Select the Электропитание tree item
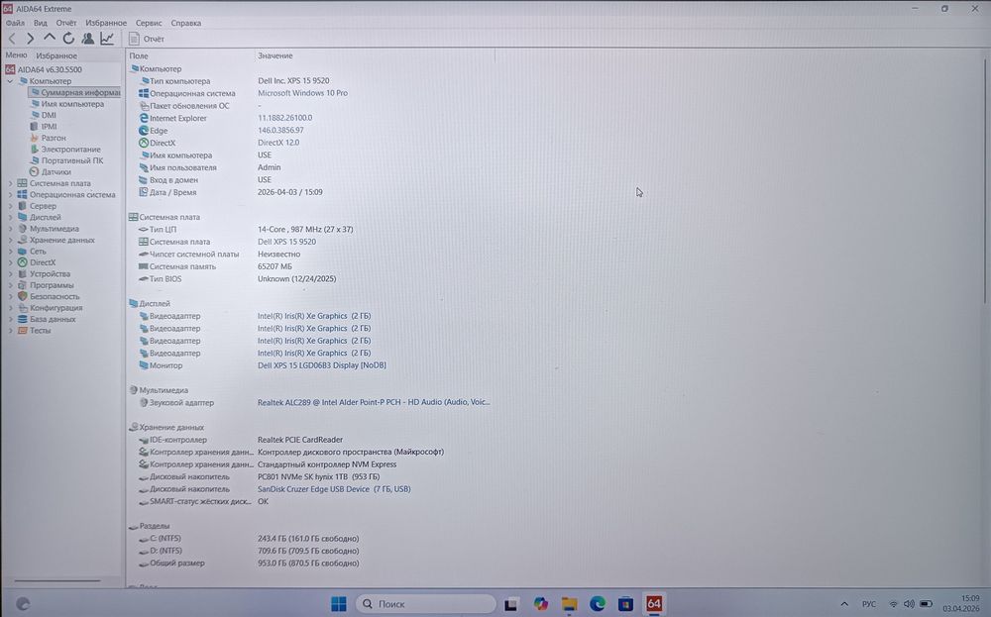The image size is (991, 617). tap(65, 149)
